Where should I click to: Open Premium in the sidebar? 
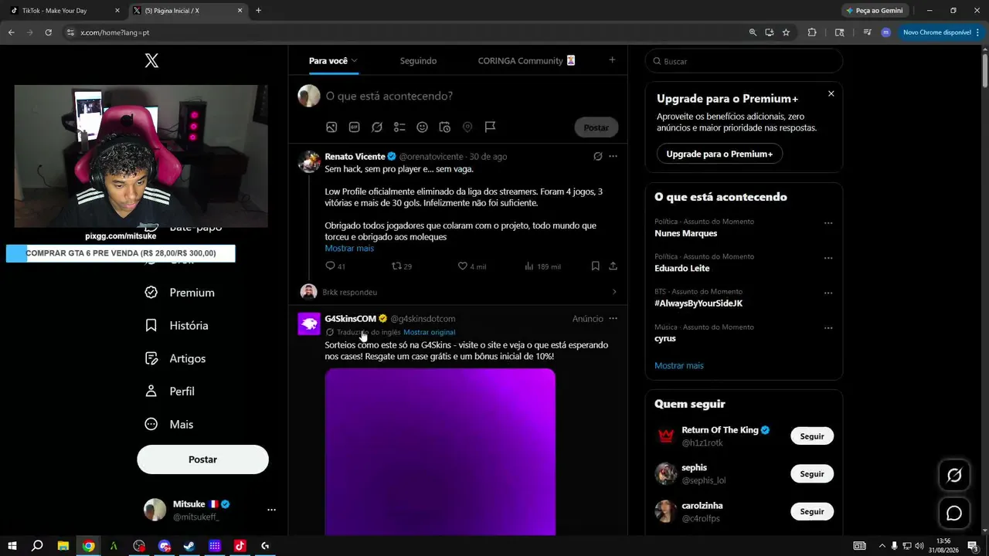(181, 293)
